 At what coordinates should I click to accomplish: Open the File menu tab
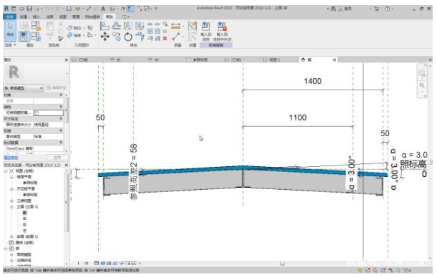(x=9, y=16)
